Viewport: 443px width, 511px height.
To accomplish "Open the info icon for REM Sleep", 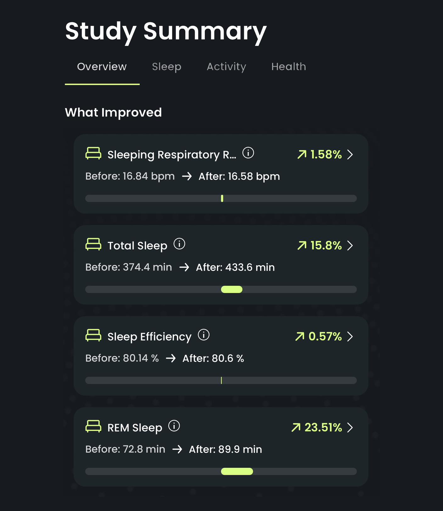I will pyautogui.click(x=174, y=426).
